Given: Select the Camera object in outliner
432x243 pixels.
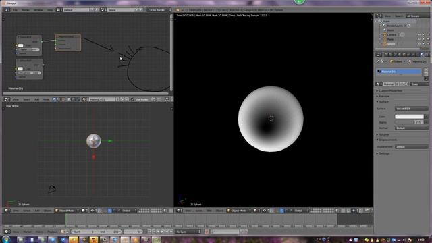Looking at the screenshot, I should point(391,35).
